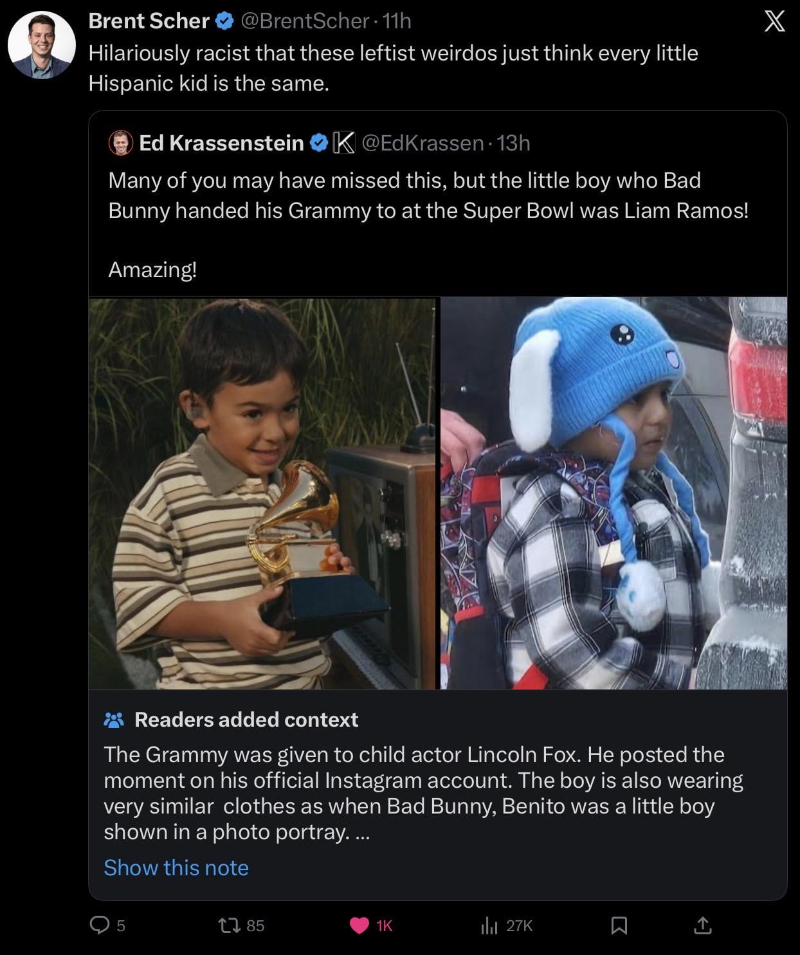Click the Readers added context people icon
800x955 pixels.
pyautogui.click(x=114, y=720)
